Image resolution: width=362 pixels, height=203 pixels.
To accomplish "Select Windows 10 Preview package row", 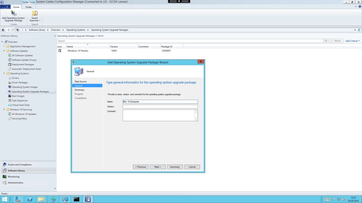I will coord(120,51).
